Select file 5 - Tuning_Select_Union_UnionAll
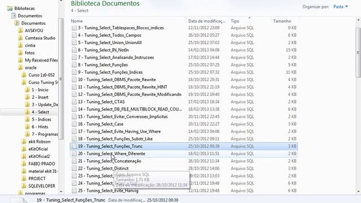The image size is (361, 203). click(x=109, y=43)
